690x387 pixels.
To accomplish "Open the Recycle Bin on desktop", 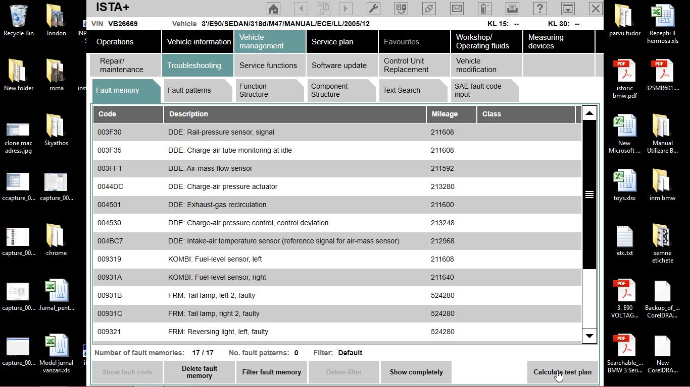I will (19, 20).
